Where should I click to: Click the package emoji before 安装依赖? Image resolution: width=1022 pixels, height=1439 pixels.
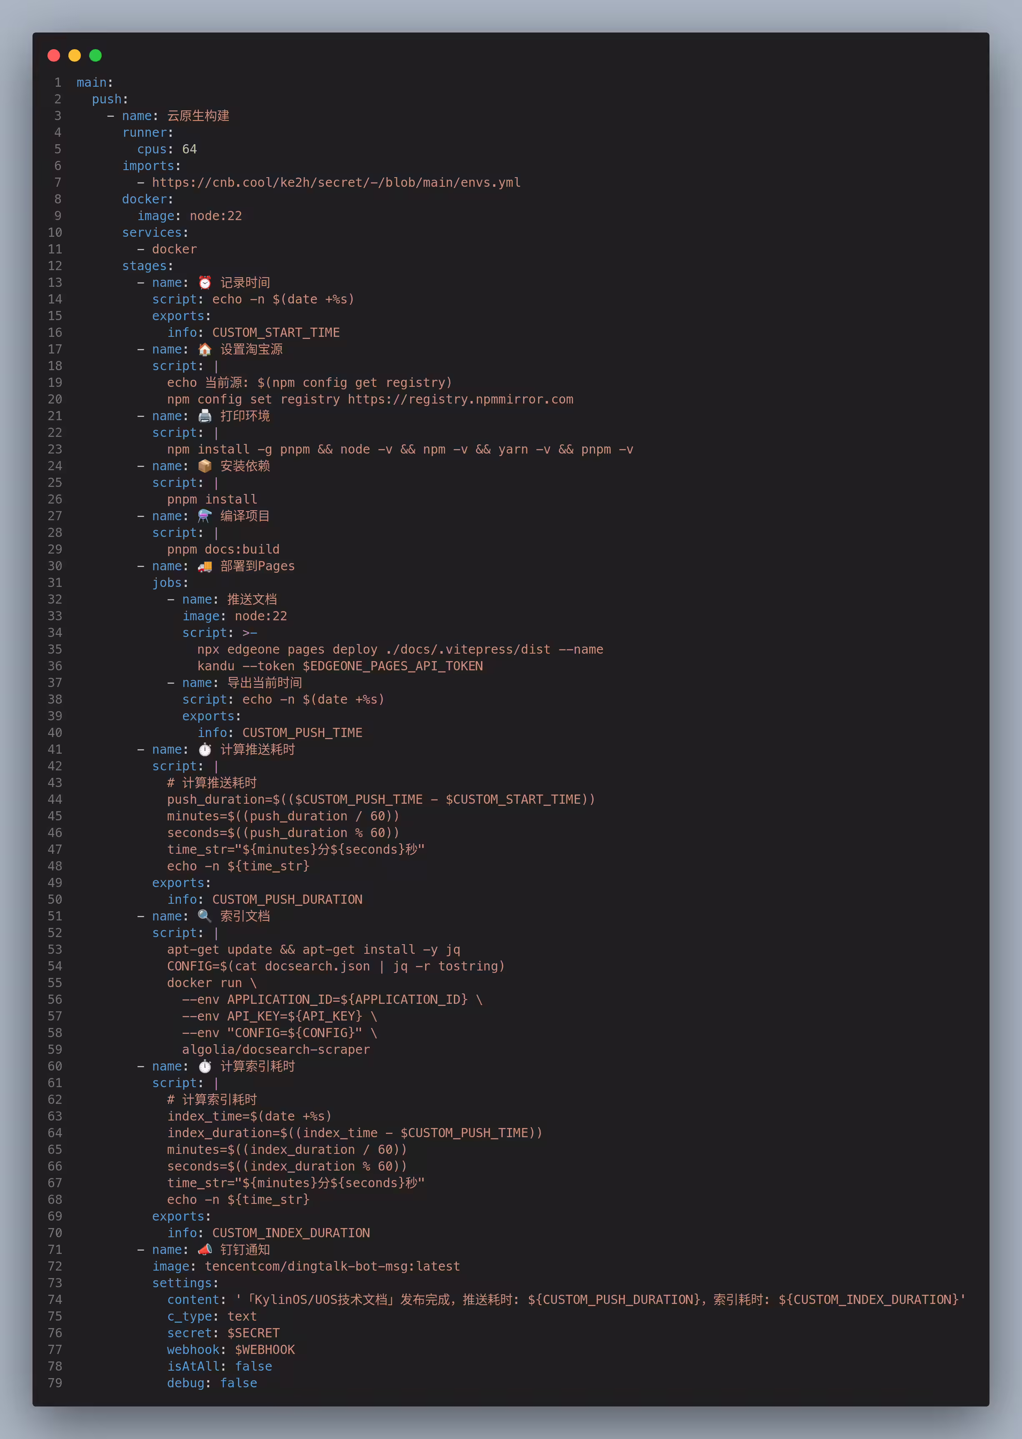coord(205,466)
